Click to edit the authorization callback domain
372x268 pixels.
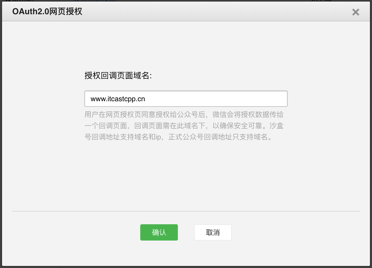point(185,99)
